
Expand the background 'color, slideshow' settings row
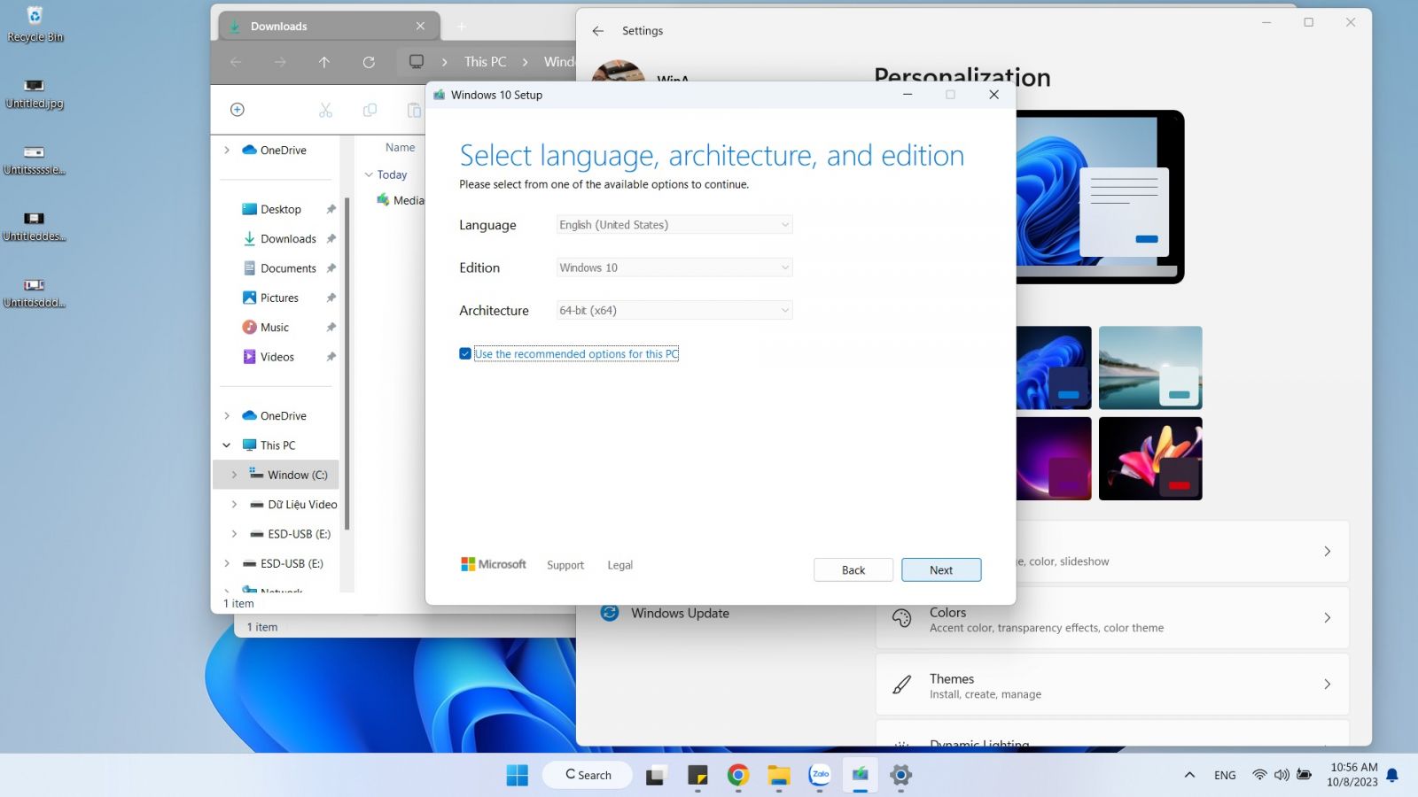coord(1327,552)
